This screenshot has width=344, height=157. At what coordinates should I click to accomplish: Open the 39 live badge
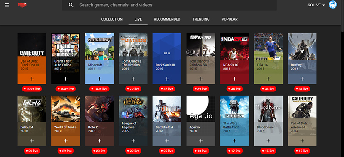click(201, 89)
